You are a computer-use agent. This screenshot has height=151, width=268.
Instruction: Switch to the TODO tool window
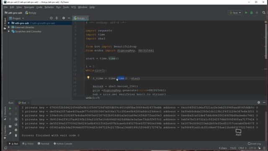point(28,143)
